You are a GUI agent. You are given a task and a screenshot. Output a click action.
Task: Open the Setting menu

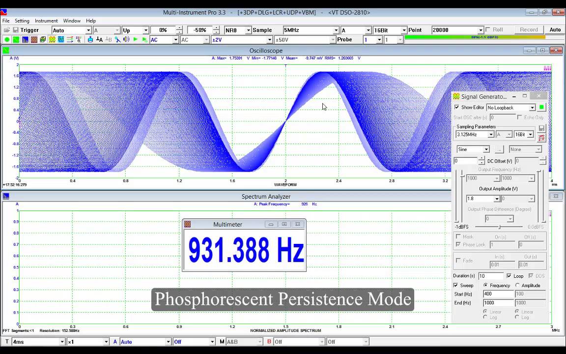coord(22,21)
